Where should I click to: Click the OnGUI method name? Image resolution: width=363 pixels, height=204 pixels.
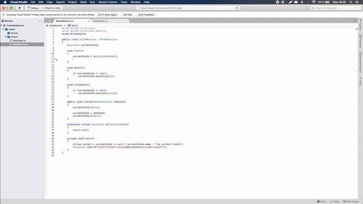90,138
